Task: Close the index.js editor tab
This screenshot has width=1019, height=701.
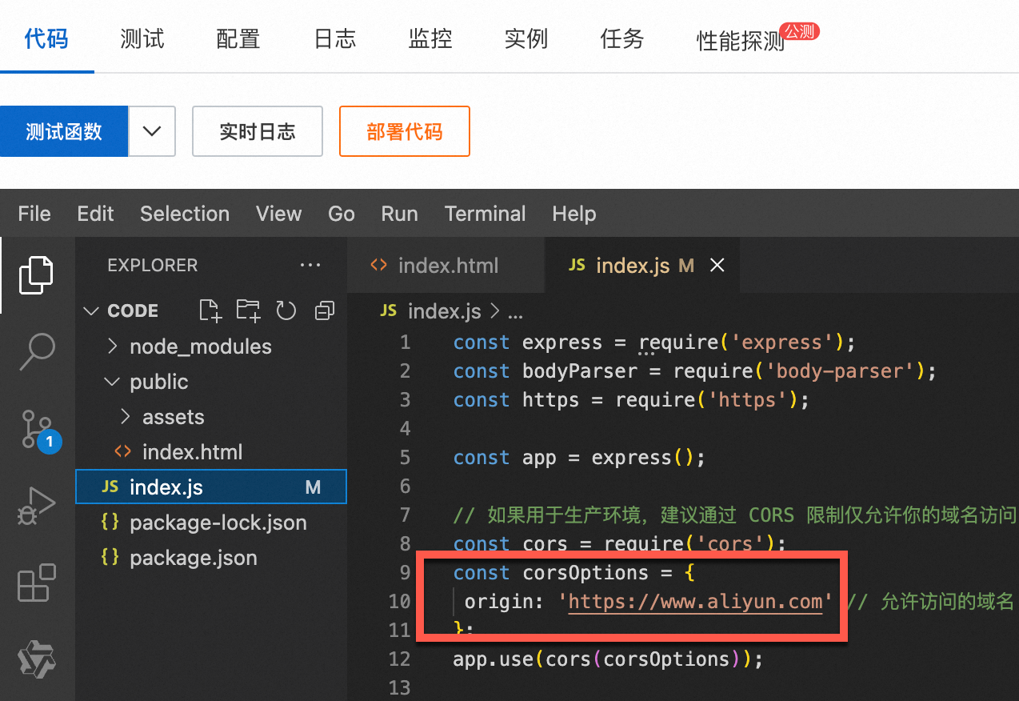Action: click(717, 265)
